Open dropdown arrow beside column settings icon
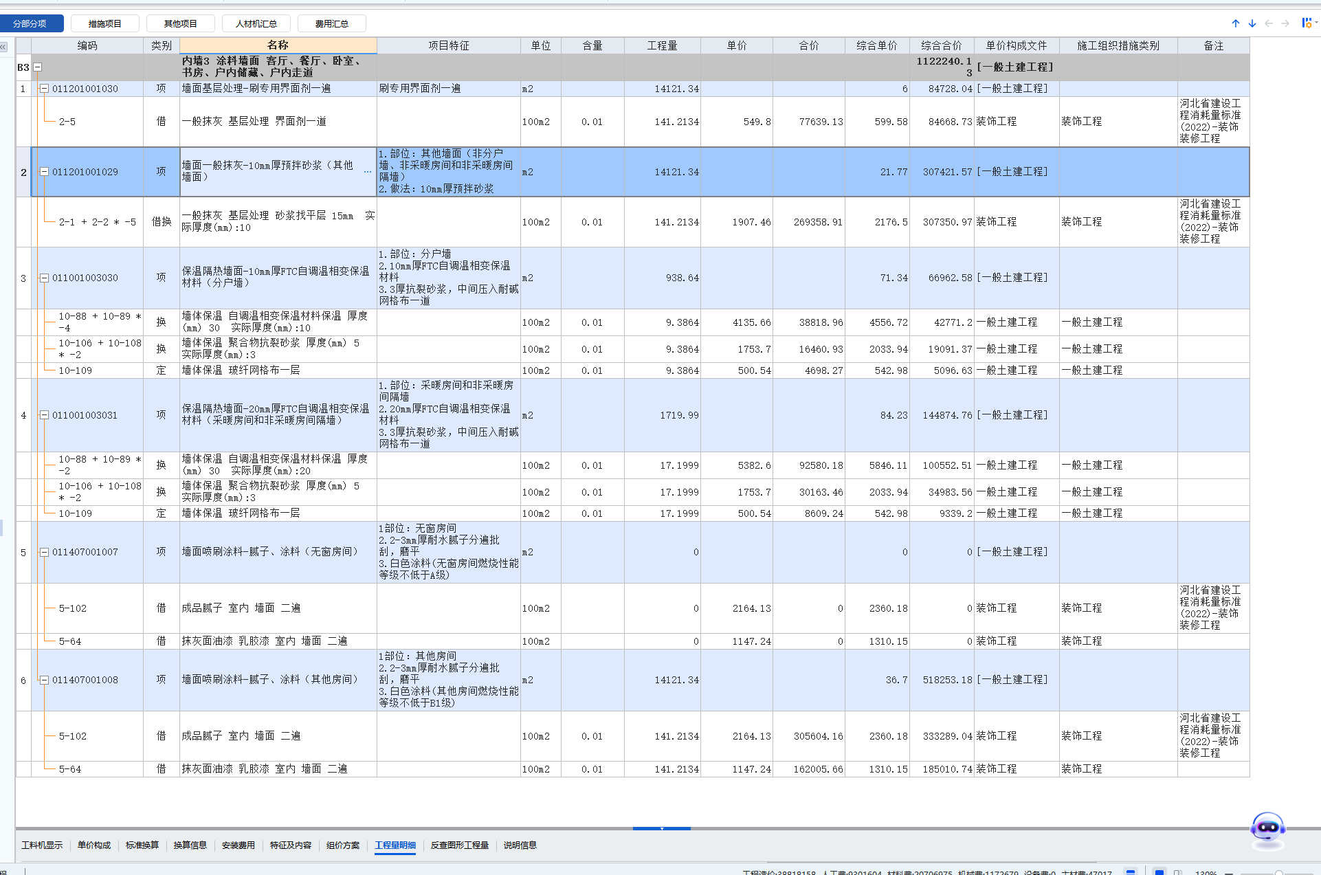Viewport: 1321px width, 875px height. coord(1316,23)
